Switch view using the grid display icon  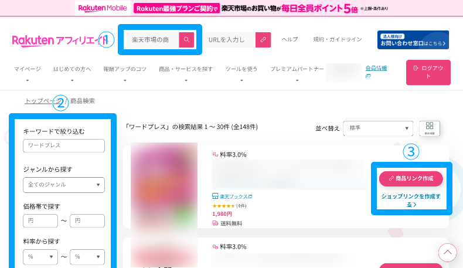click(x=430, y=128)
